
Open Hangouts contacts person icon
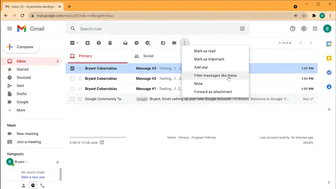pyautogui.click(x=24, y=185)
